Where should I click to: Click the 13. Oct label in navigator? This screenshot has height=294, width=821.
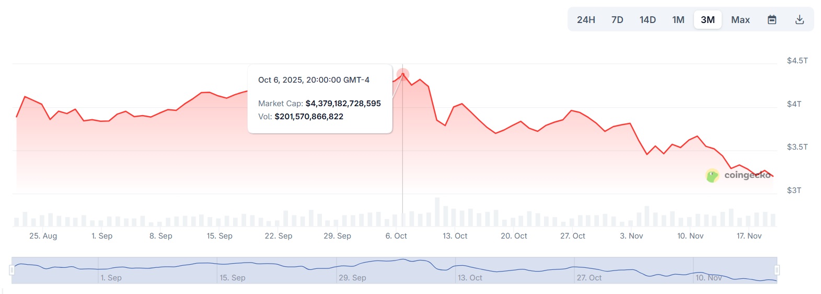(470, 278)
